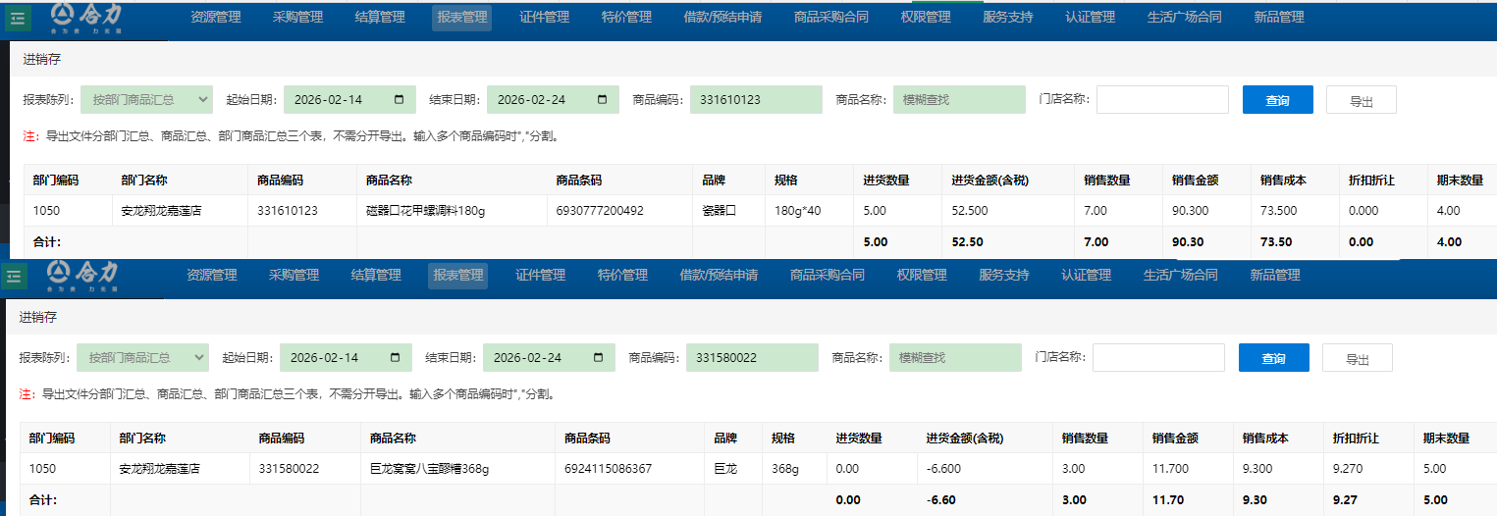Click the product code field containing 331580022
The image size is (1497, 516).
(751, 358)
